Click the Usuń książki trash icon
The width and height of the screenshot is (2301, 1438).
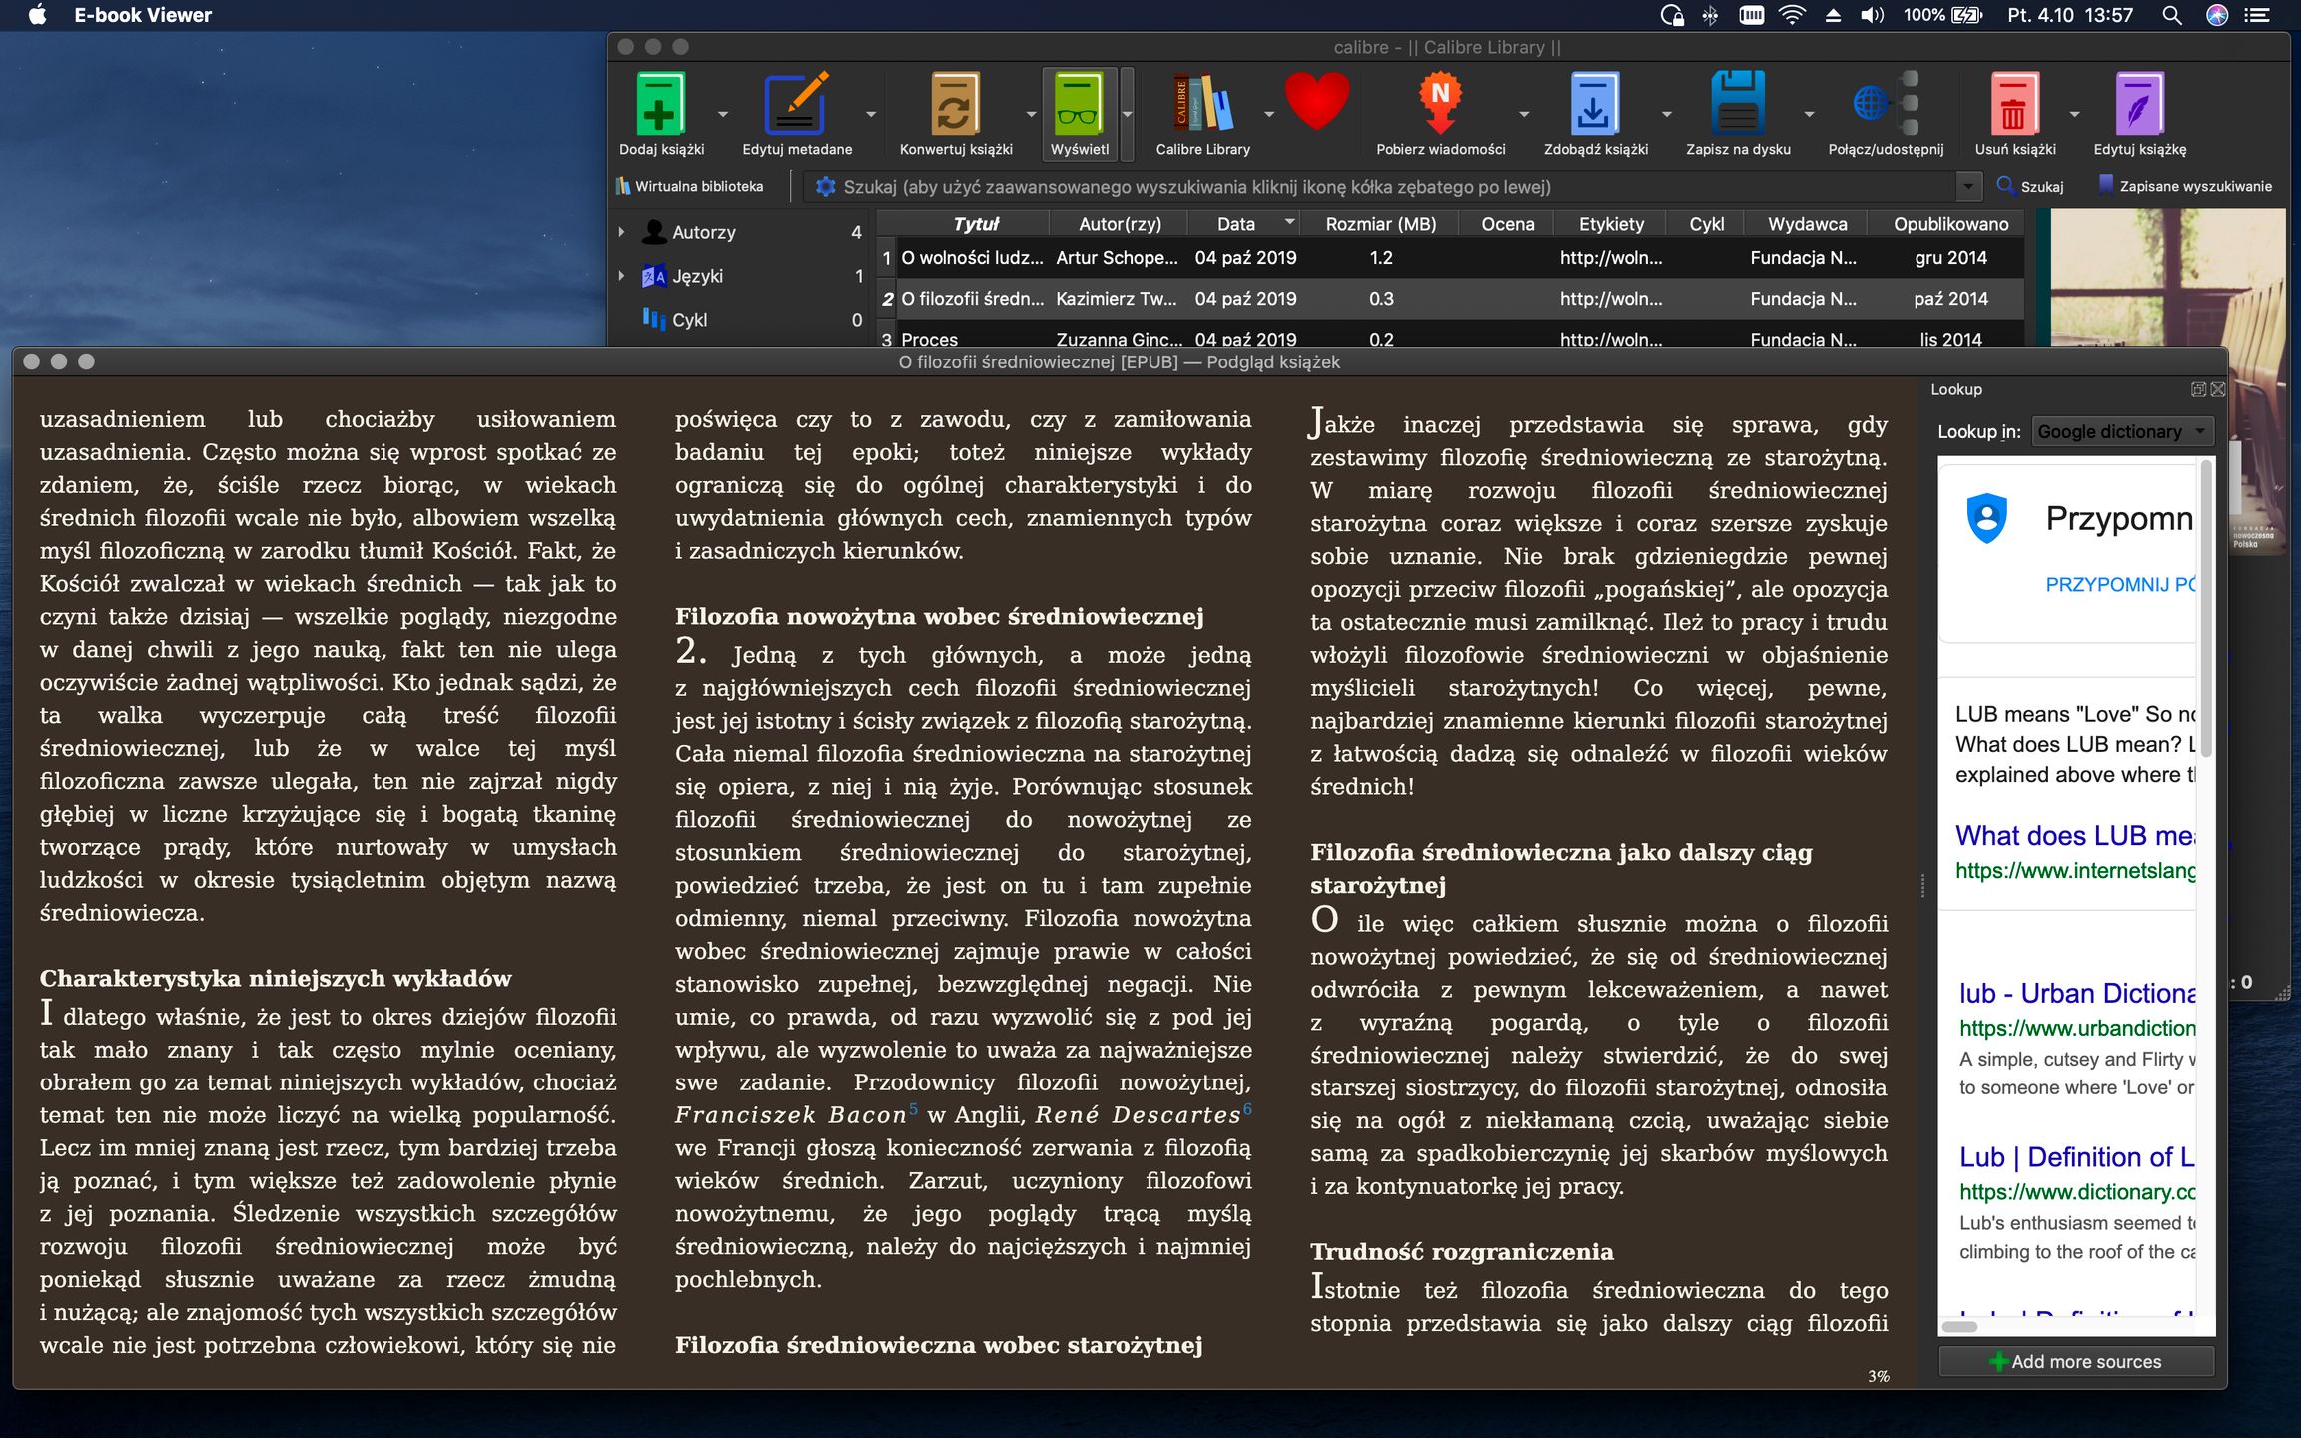coord(2013,105)
